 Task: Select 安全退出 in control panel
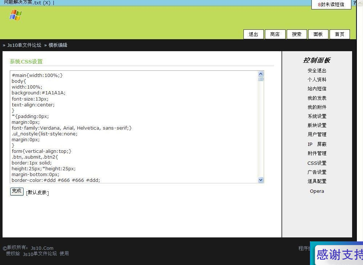317,70
